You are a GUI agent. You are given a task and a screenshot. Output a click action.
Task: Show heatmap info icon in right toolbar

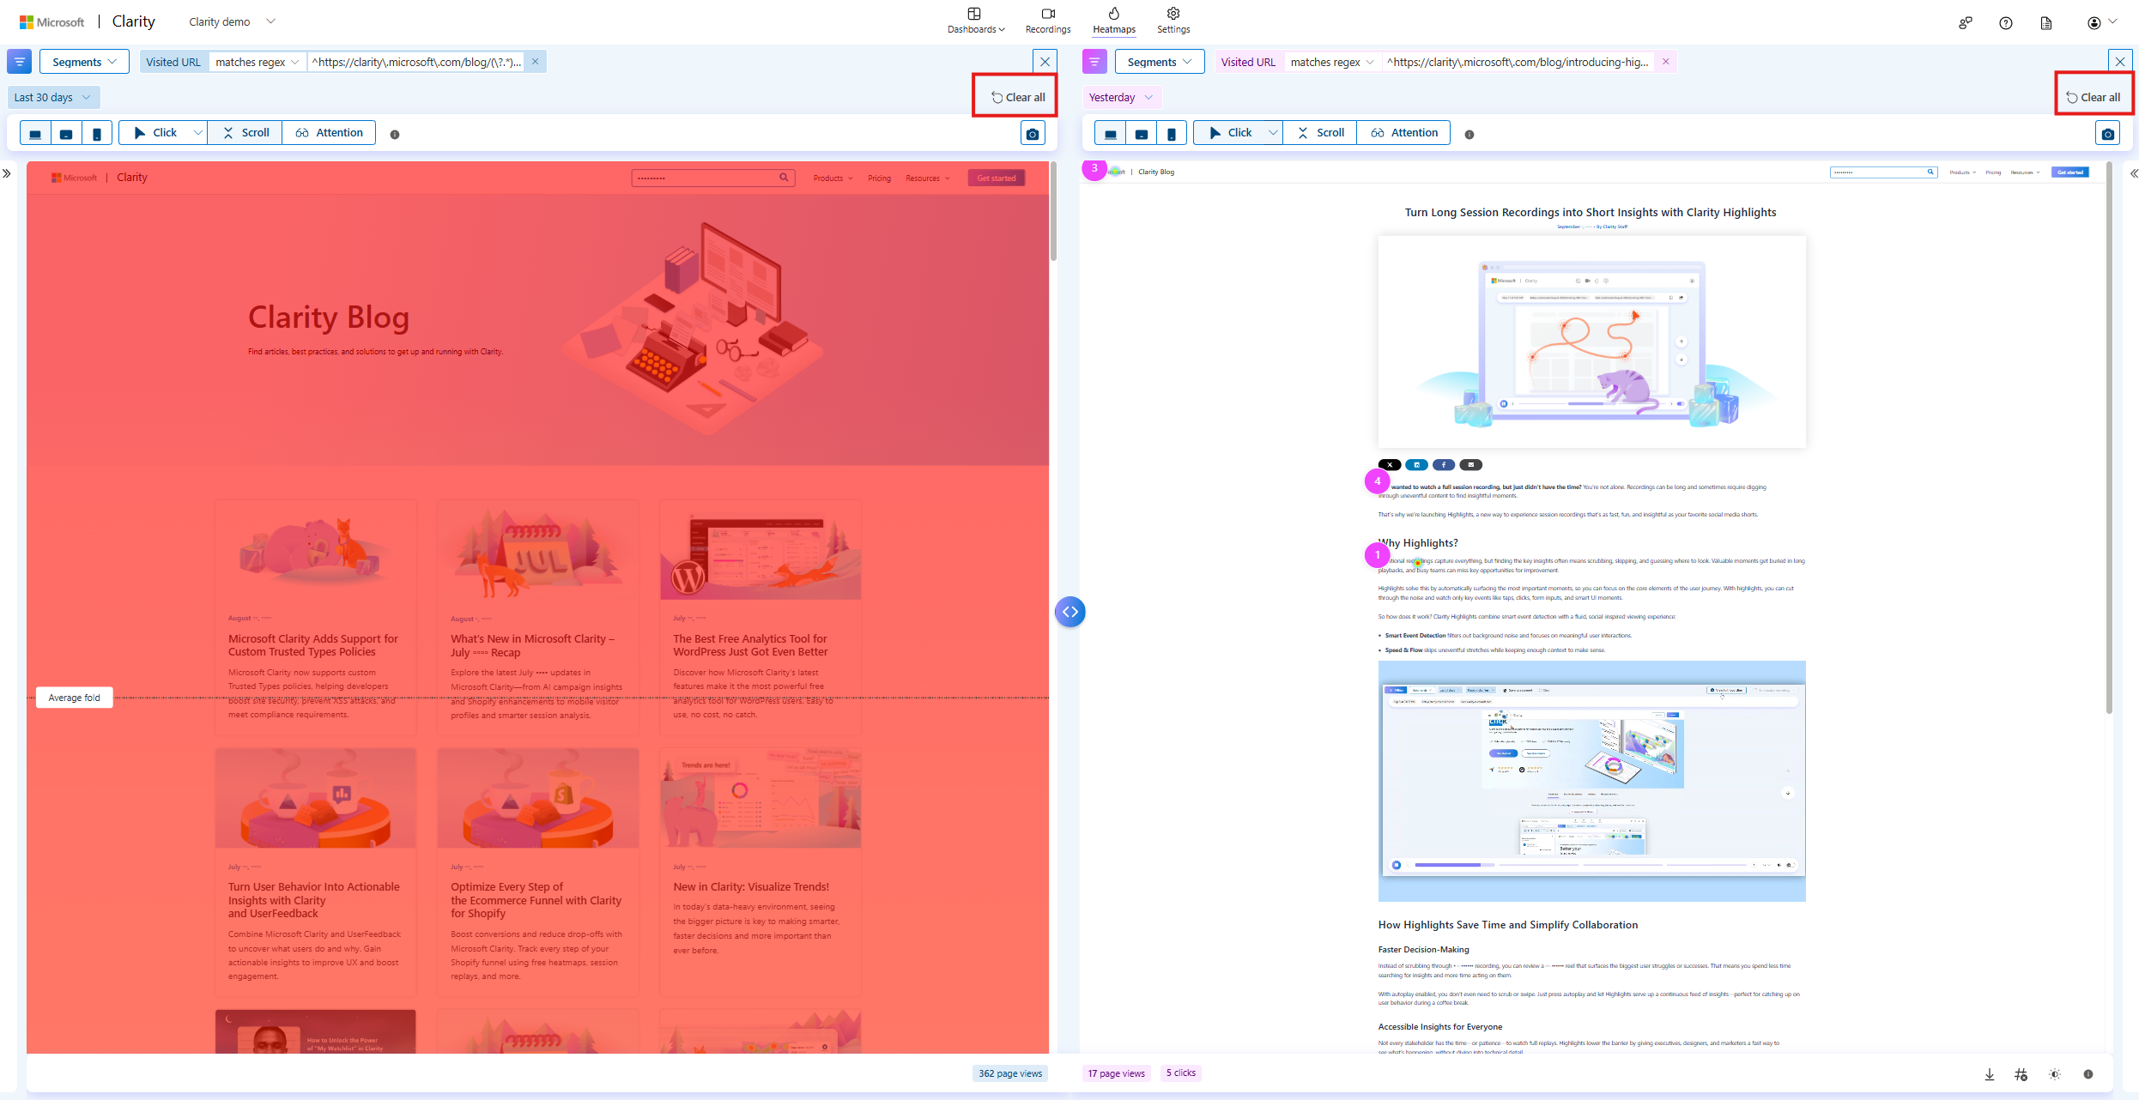point(1469,135)
